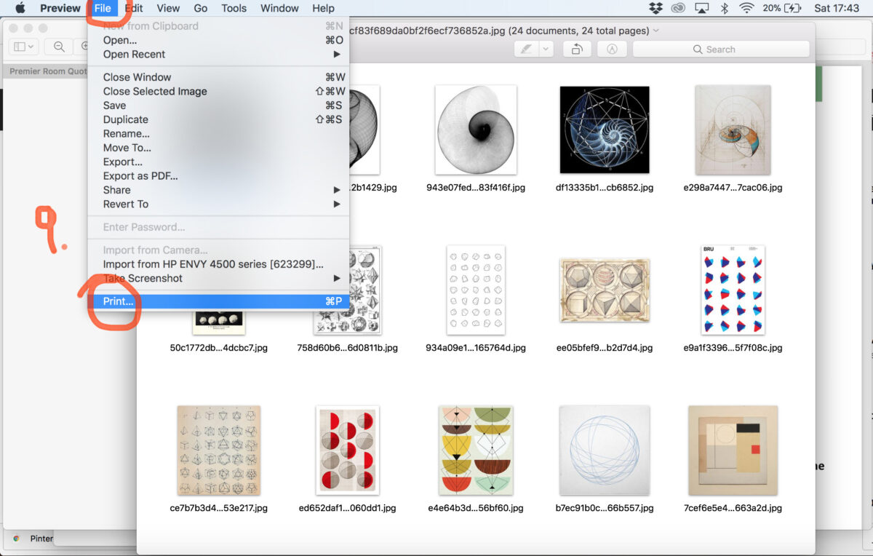Viewport: 873px width, 556px height.
Task: Click the highlight pen toolbar icon
Action: click(x=527, y=49)
